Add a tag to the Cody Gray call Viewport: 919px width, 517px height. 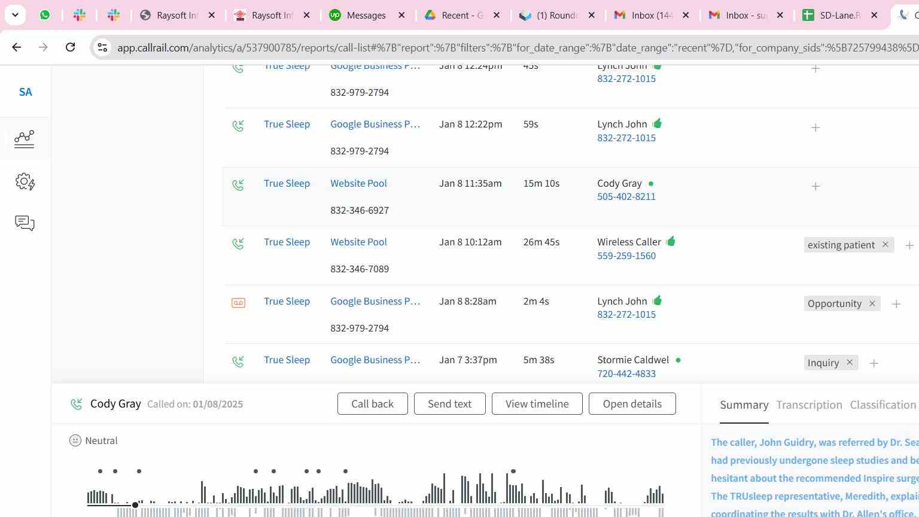pyautogui.click(x=815, y=186)
